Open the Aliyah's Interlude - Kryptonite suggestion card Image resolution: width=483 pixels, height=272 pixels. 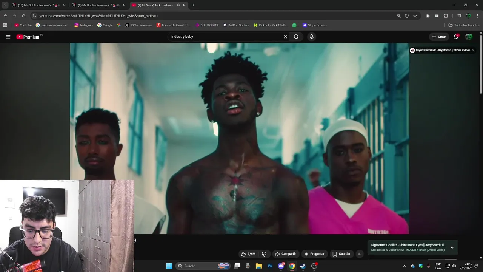[440, 50]
